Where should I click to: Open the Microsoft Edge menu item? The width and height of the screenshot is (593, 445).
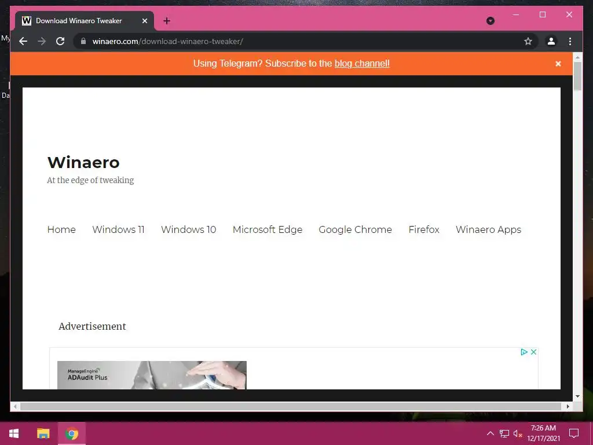point(268,229)
